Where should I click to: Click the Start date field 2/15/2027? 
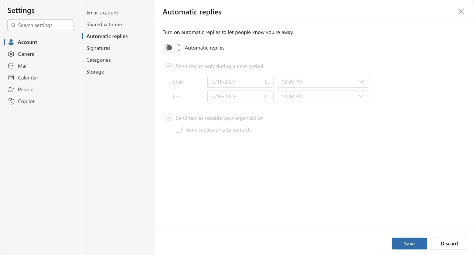pos(241,82)
